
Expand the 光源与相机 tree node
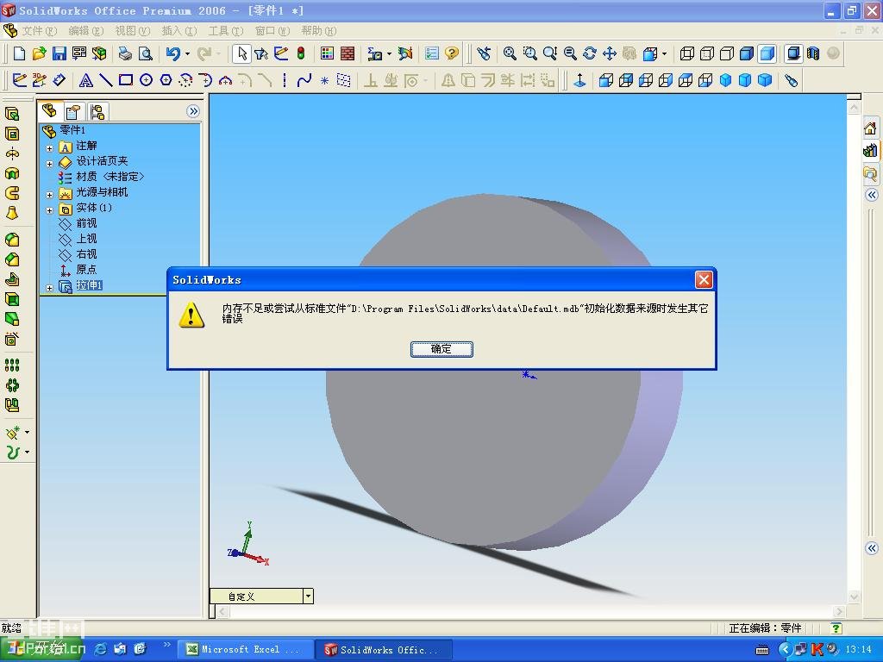pos(49,195)
